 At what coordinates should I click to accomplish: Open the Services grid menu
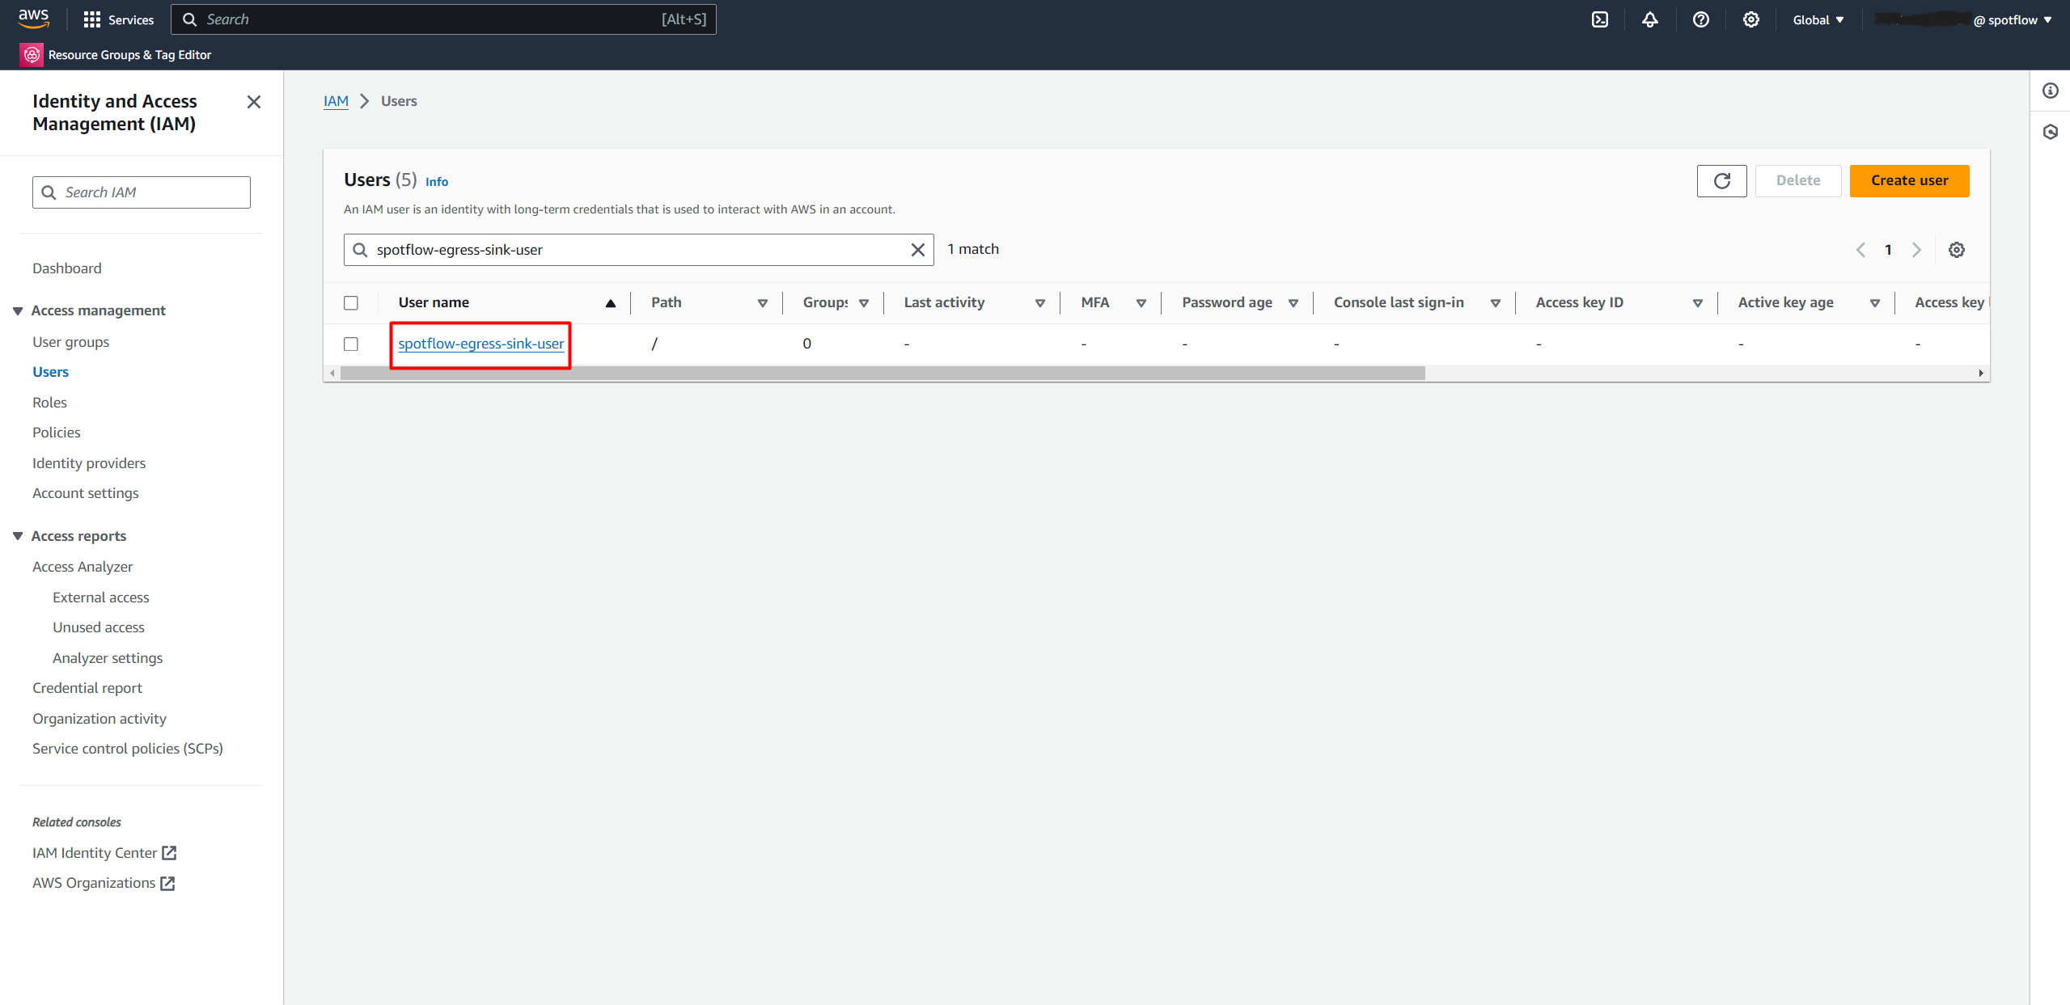click(x=118, y=19)
